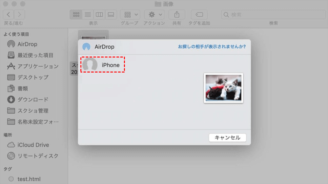Go forward with the right arrow

[19, 15]
